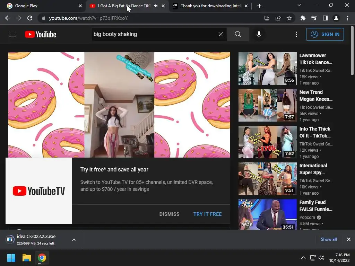Close the downloads bar
The height and width of the screenshot is (266, 355).
point(349,239)
